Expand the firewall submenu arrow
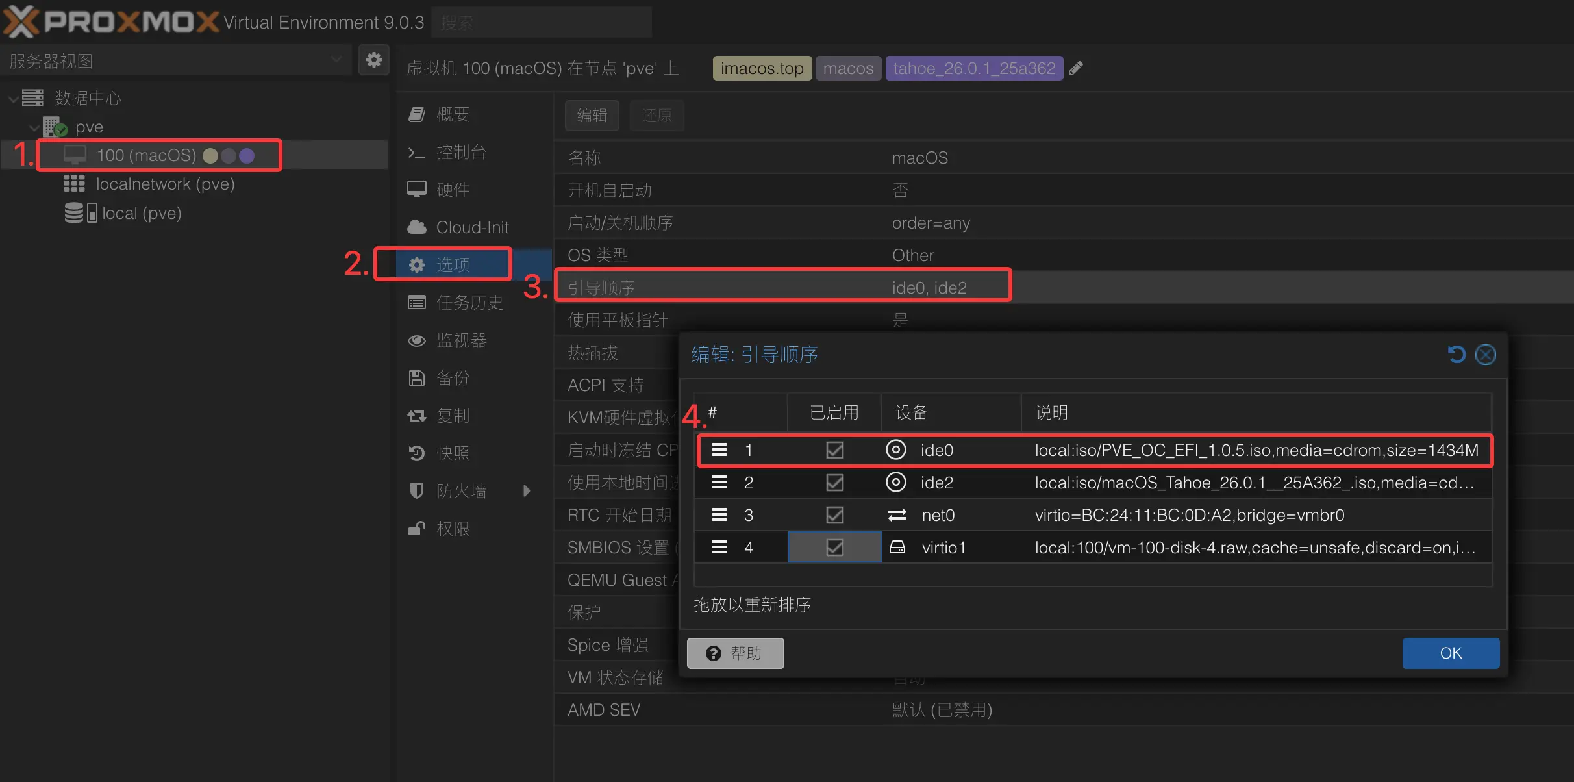Viewport: 1574px width, 782px height. point(527,491)
